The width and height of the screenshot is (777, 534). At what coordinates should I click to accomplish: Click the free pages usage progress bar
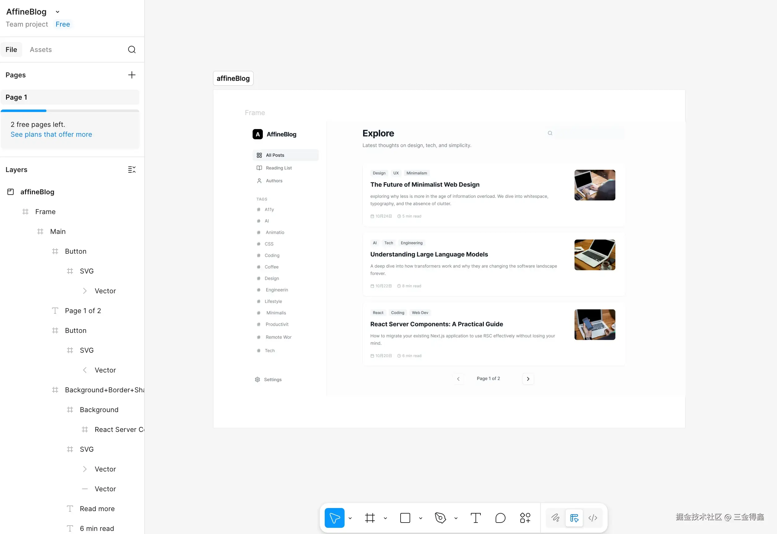click(70, 110)
